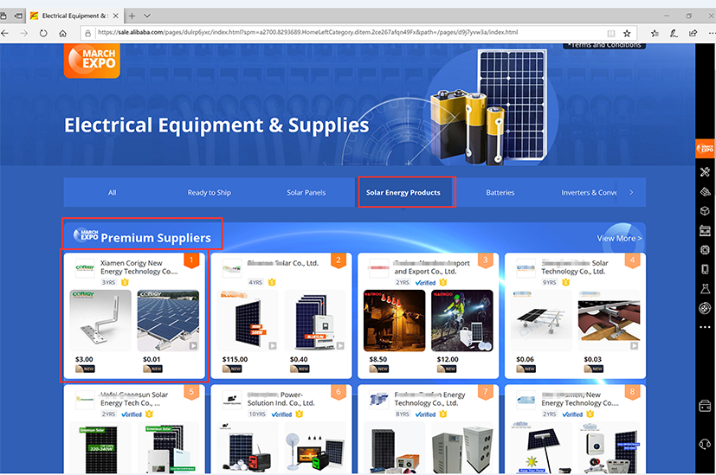Image resolution: width=716 pixels, height=475 pixels.
Task: Expand more sidebar categories with ellipsis
Action: point(705,327)
